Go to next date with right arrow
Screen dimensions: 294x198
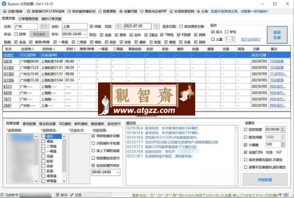click(156, 26)
